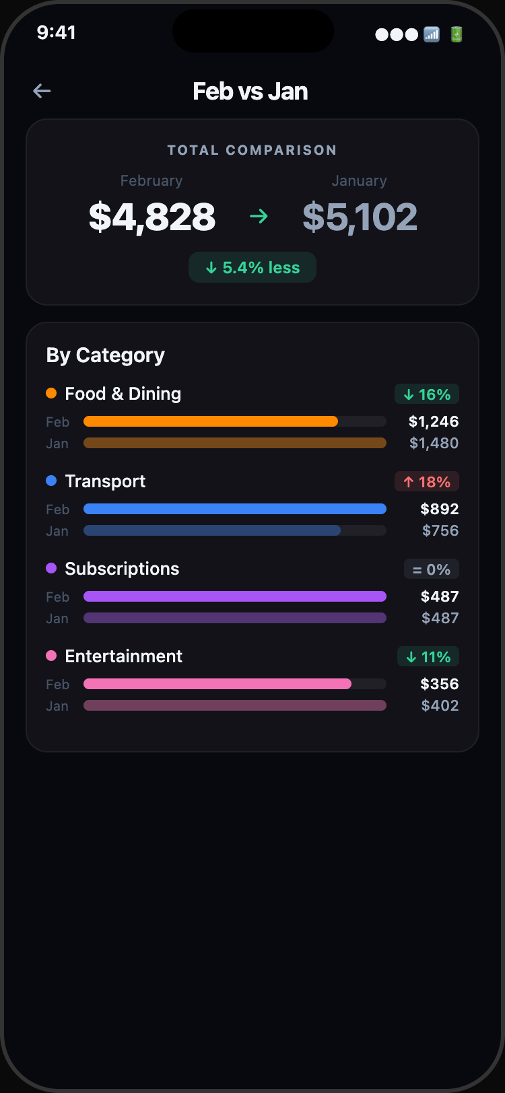Tap the pink Entertainment category dot
Screen dimensions: 505x1093
pos(51,656)
